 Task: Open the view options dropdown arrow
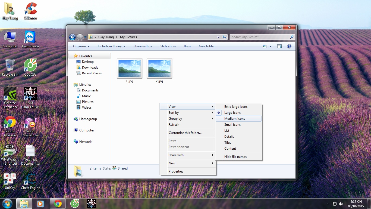pyautogui.click(x=270, y=46)
